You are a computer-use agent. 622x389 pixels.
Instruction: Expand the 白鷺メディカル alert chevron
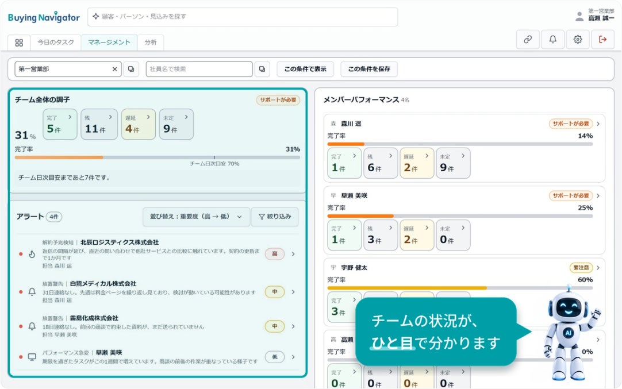coord(293,292)
